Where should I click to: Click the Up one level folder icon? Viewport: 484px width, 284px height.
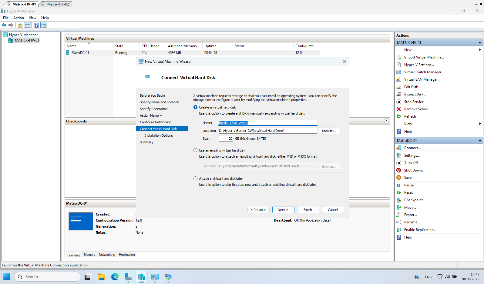tap(20, 25)
